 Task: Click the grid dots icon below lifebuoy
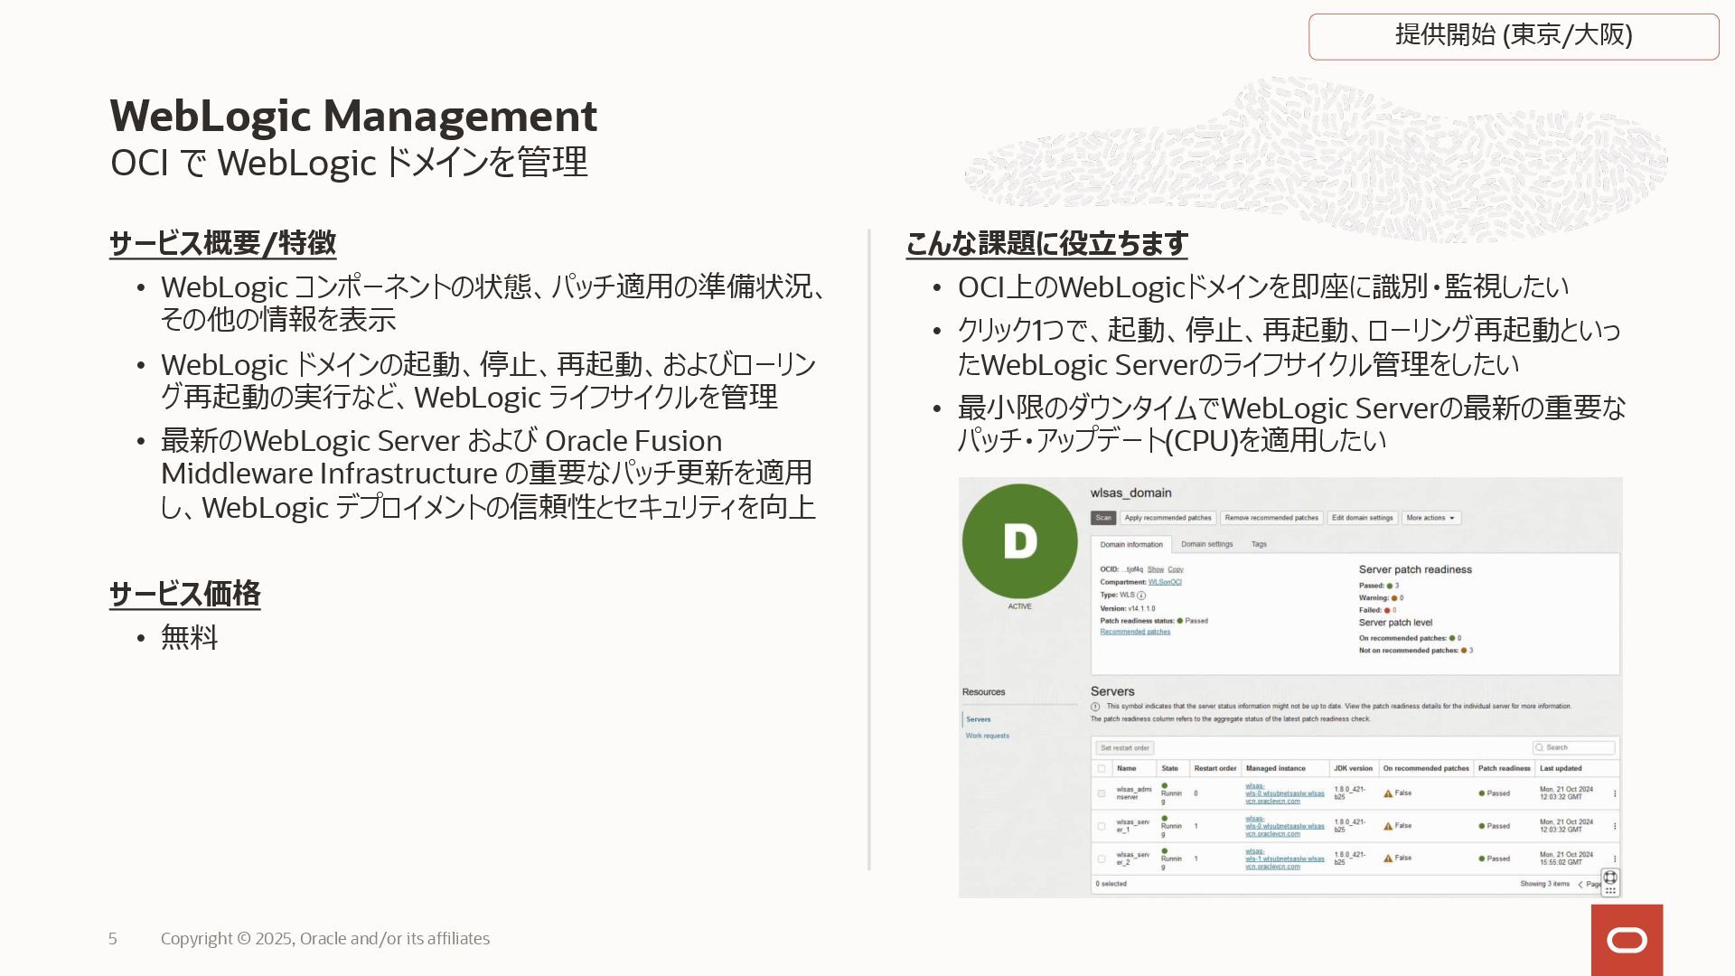pyautogui.click(x=1610, y=890)
